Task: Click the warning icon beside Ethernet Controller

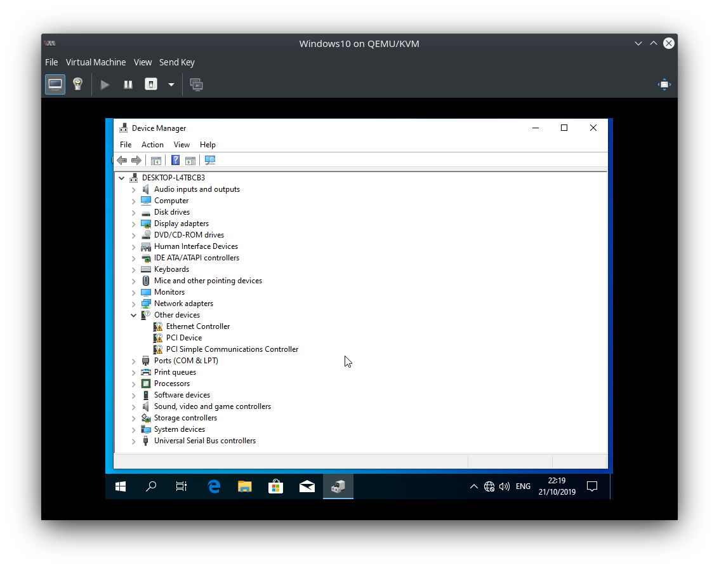Action: point(158,326)
